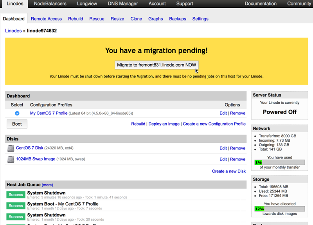313x225 pixels.
Task: Edit the 1024MB Swap Image
Action: [223, 159]
